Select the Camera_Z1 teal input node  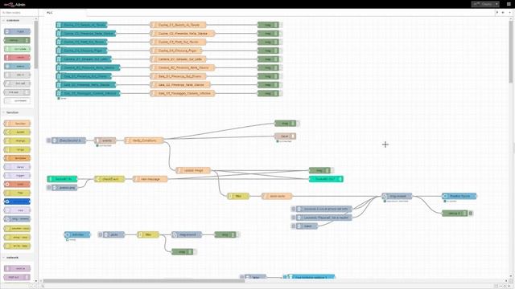point(84,59)
